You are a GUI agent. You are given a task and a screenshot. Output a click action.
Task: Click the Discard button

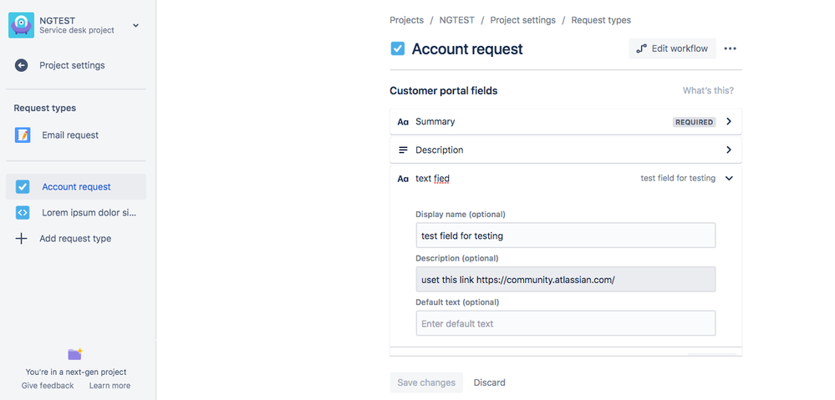point(489,382)
